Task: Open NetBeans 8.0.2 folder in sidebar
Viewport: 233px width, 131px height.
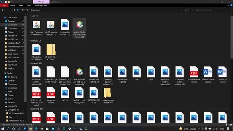Action: pyautogui.click(x=14, y=43)
